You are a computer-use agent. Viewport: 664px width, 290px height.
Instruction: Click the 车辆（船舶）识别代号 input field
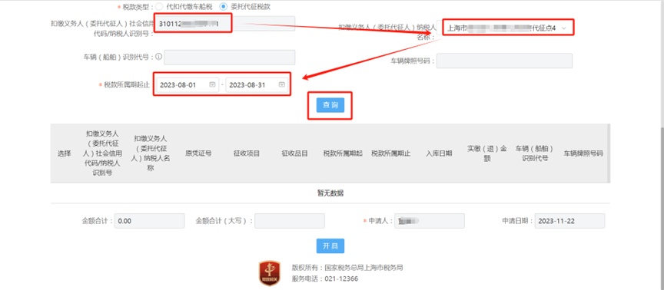coord(230,57)
